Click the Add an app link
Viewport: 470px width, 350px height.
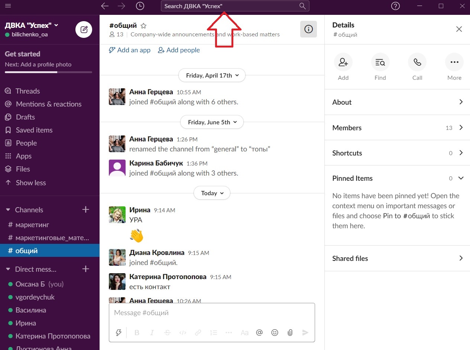coord(130,50)
